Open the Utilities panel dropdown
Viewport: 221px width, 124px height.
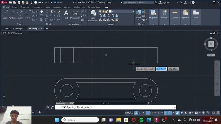(x=175, y=24)
